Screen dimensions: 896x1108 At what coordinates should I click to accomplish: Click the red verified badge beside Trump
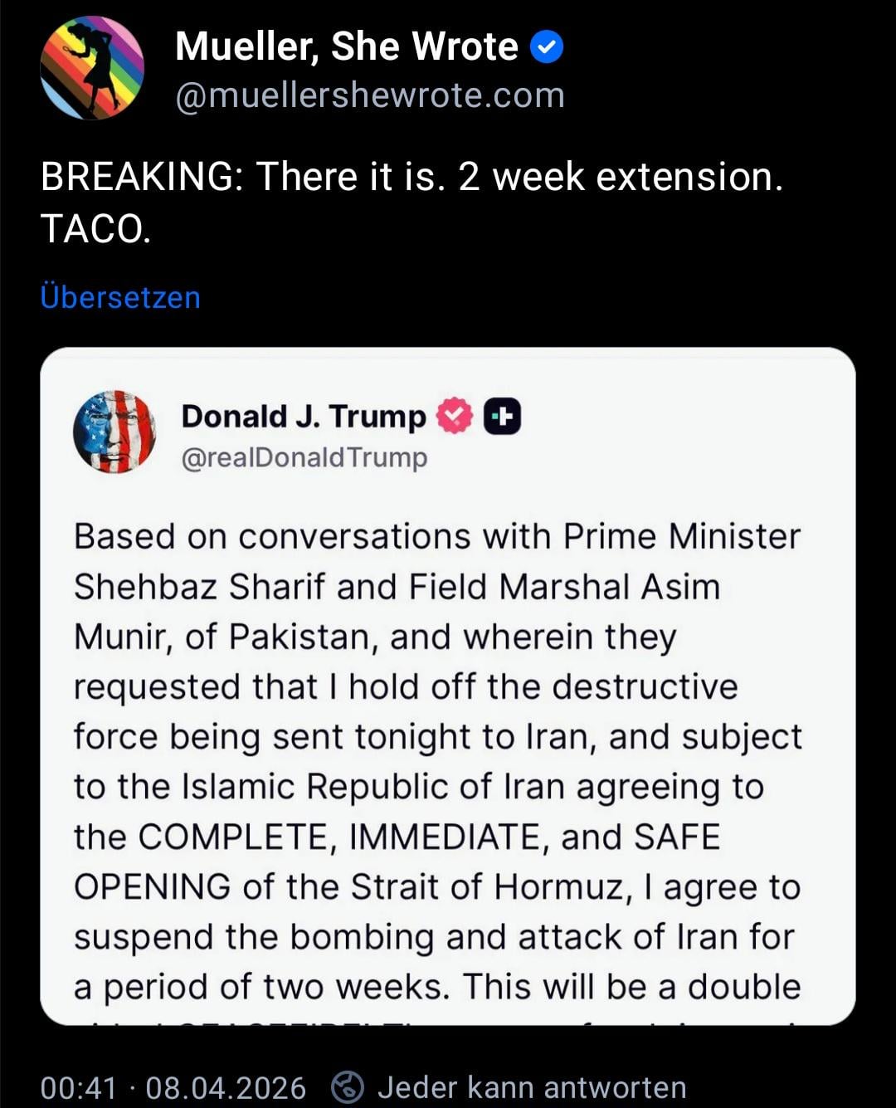[x=455, y=416]
